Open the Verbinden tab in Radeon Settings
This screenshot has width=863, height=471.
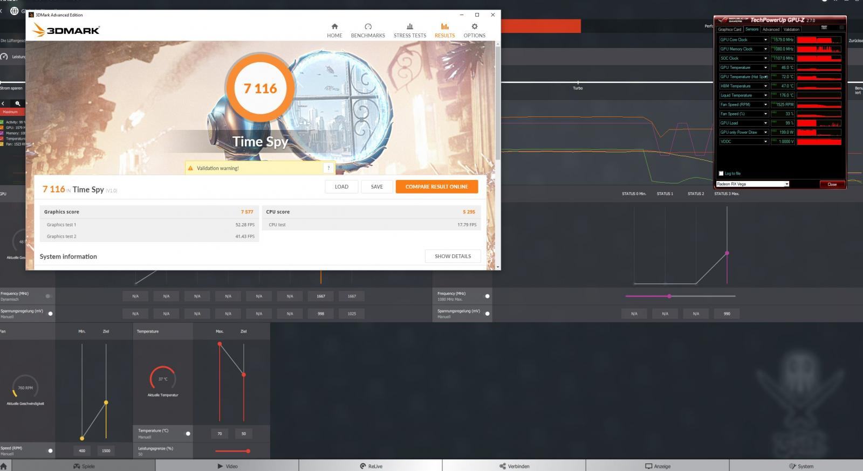pyautogui.click(x=514, y=466)
